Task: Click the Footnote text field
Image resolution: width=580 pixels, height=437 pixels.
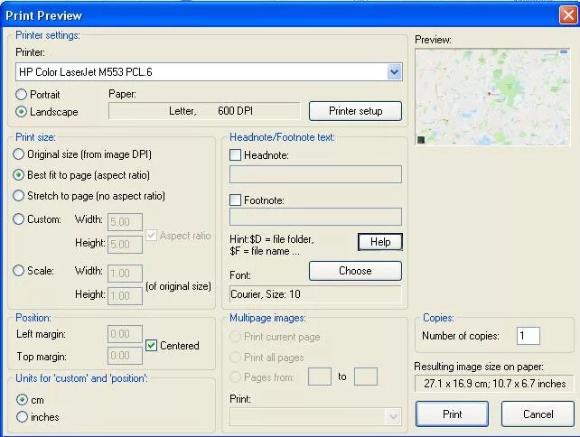Action: [x=315, y=217]
